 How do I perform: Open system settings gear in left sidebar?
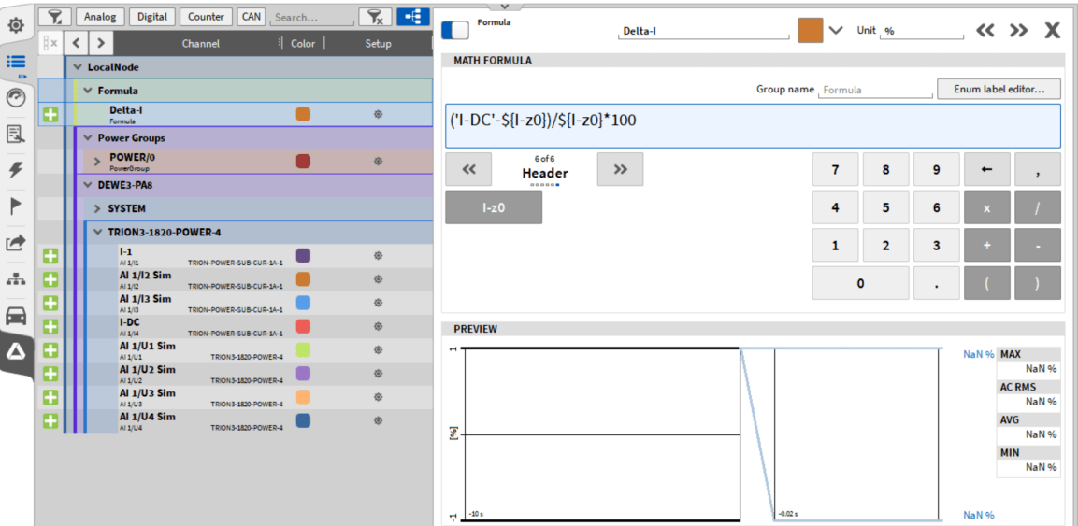click(x=16, y=25)
